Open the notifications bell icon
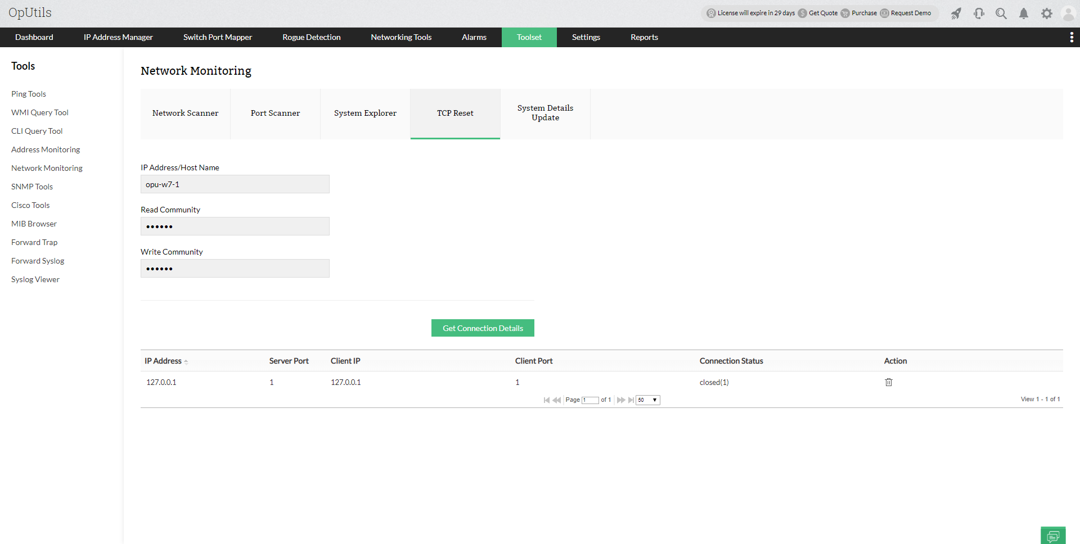1080x544 pixels. click(1024, 13)
